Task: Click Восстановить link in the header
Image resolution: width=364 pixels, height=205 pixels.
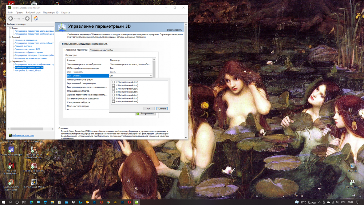Action: 174,30
